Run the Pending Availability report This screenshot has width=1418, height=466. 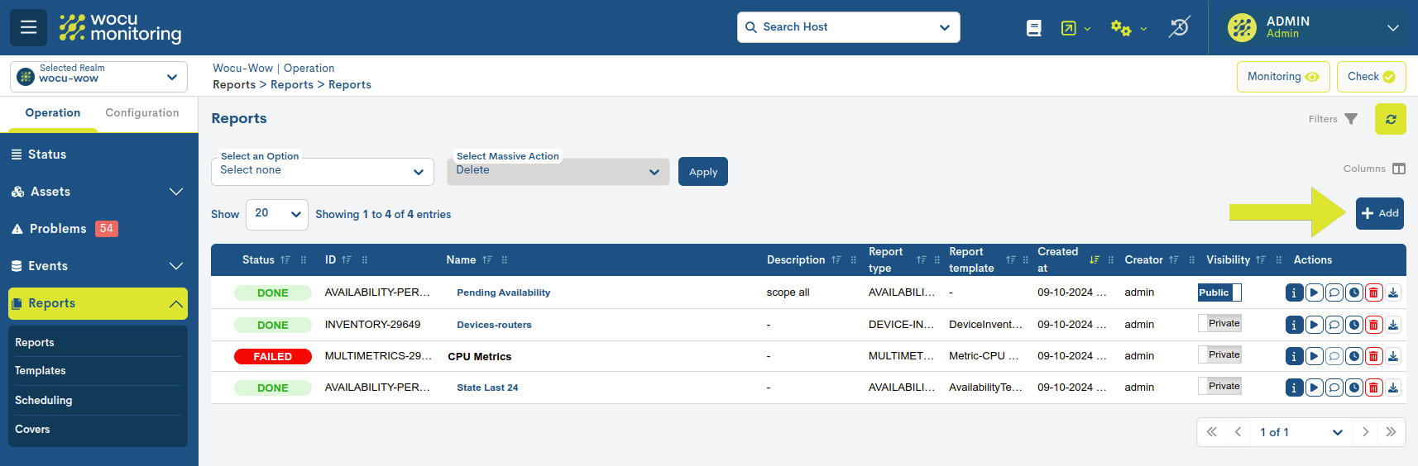[1314, 292]
